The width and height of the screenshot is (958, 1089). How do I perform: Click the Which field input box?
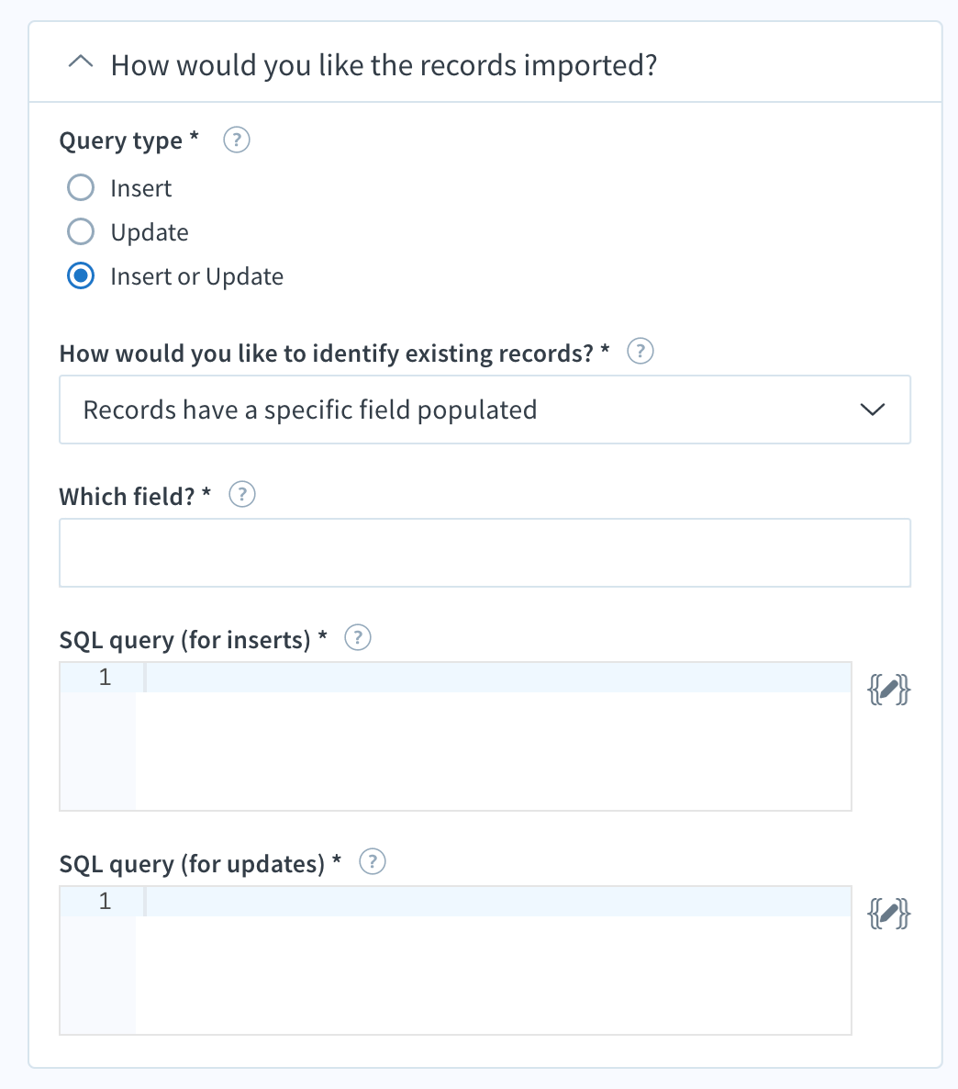point(485,553)
